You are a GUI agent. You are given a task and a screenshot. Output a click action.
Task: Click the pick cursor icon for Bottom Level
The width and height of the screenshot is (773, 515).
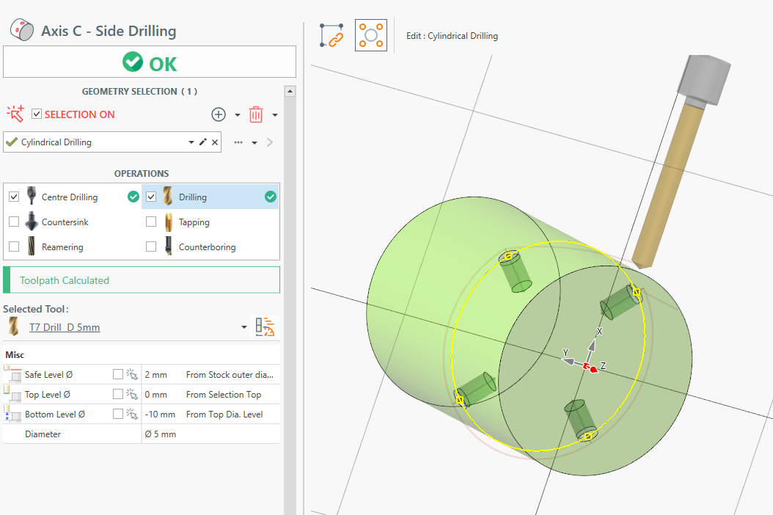tap(132, 414)
